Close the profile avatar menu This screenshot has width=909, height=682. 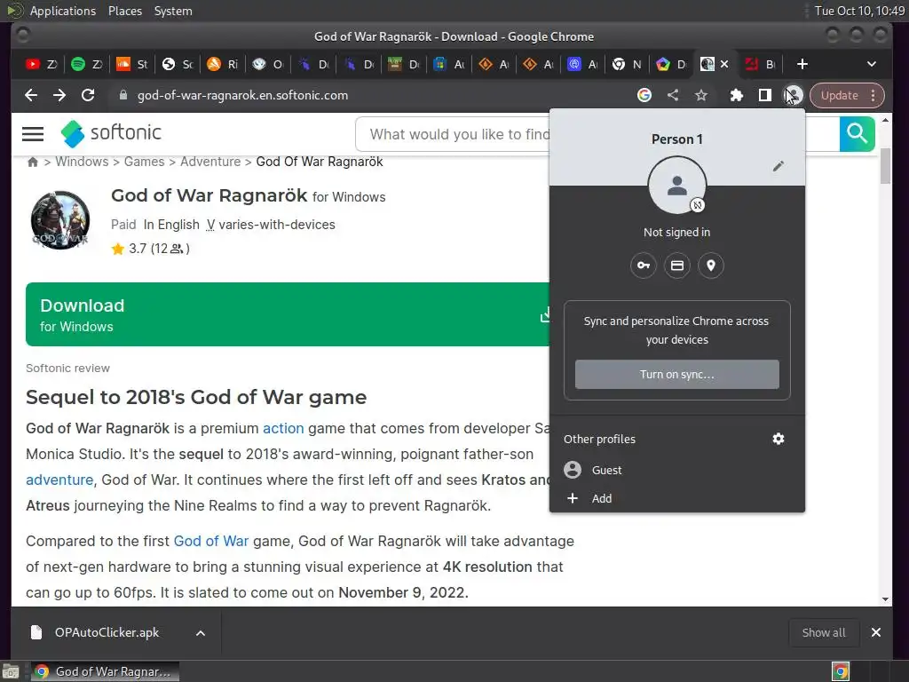(x=793, y=95)
